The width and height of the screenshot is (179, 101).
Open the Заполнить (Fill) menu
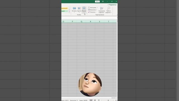93,10
